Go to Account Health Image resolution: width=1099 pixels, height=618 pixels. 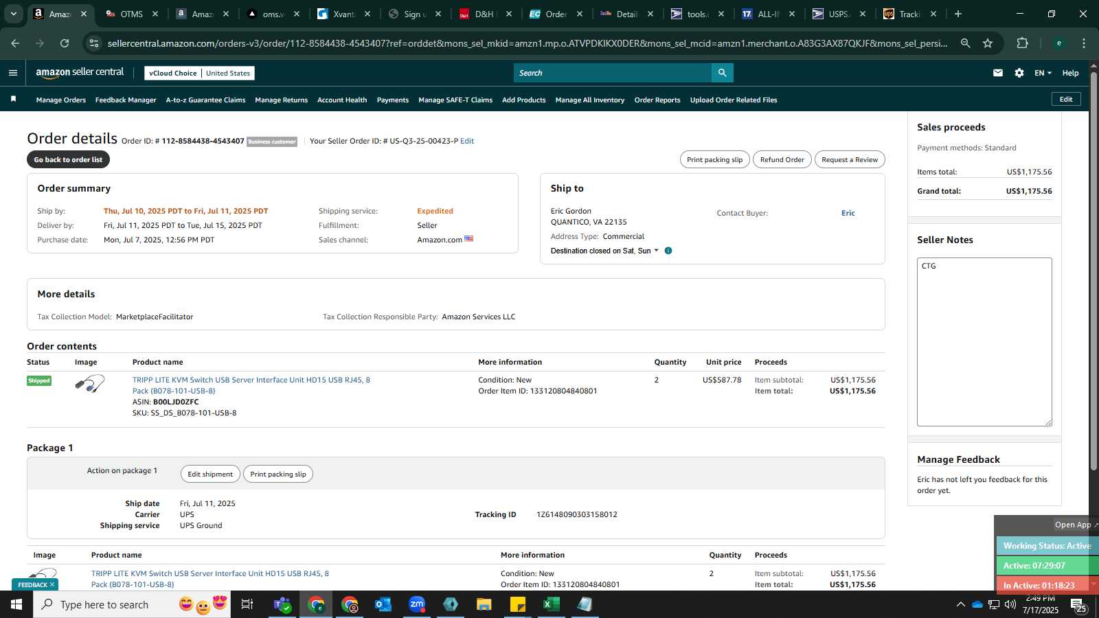[342, 100]
